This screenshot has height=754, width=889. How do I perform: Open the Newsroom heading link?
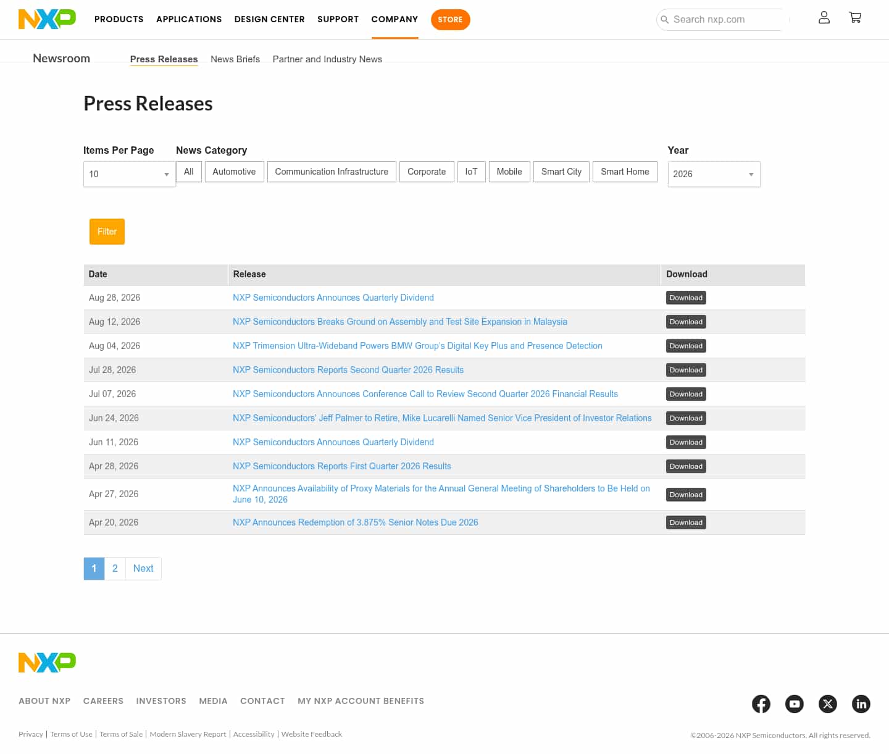pyautogui.click(x=61, y=58)
